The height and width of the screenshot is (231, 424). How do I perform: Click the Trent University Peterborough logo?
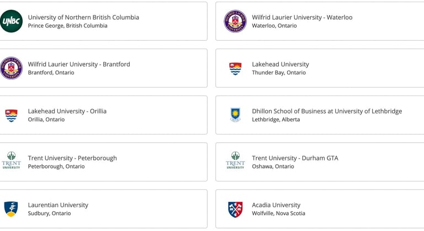coord(11,160)
